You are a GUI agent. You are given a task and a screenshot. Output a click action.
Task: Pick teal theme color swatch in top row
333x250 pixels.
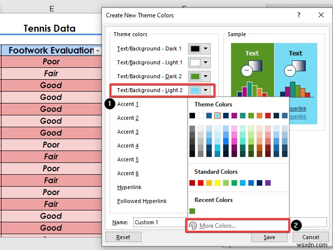click(x=242, y=115)
